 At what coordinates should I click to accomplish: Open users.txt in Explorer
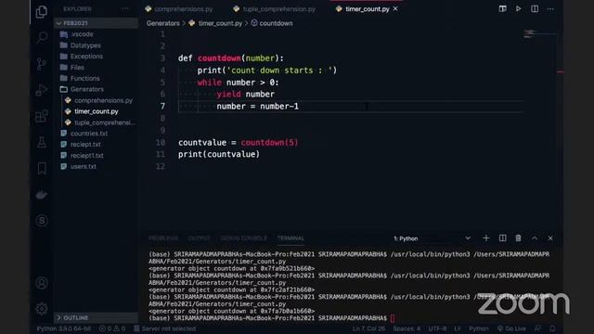coord(84,166)
